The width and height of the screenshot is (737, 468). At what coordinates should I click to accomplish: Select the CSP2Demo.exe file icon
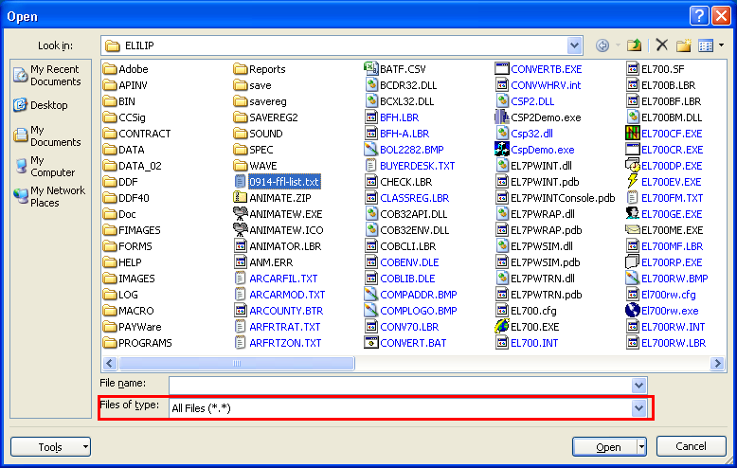pyautogui.click(x=501, y=117)
